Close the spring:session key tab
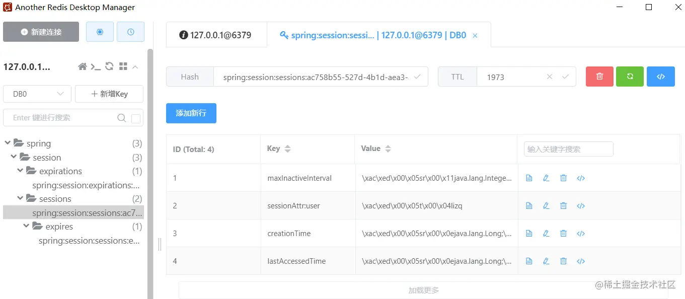This screenshot has height=299, width=685. [475, 36]
